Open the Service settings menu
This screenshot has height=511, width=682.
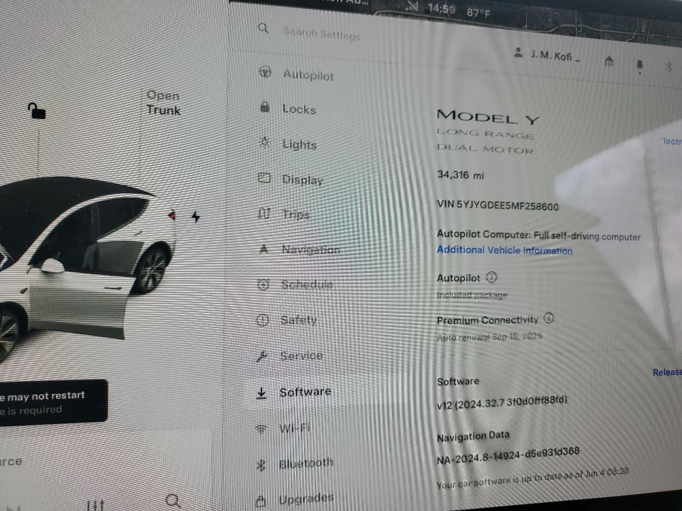tap(289, 356)
